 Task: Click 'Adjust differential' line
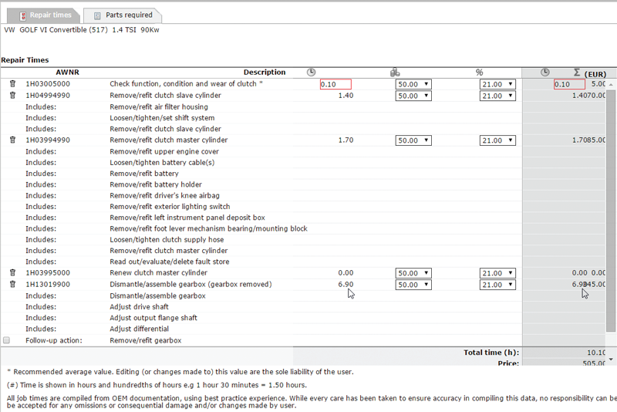140,329
